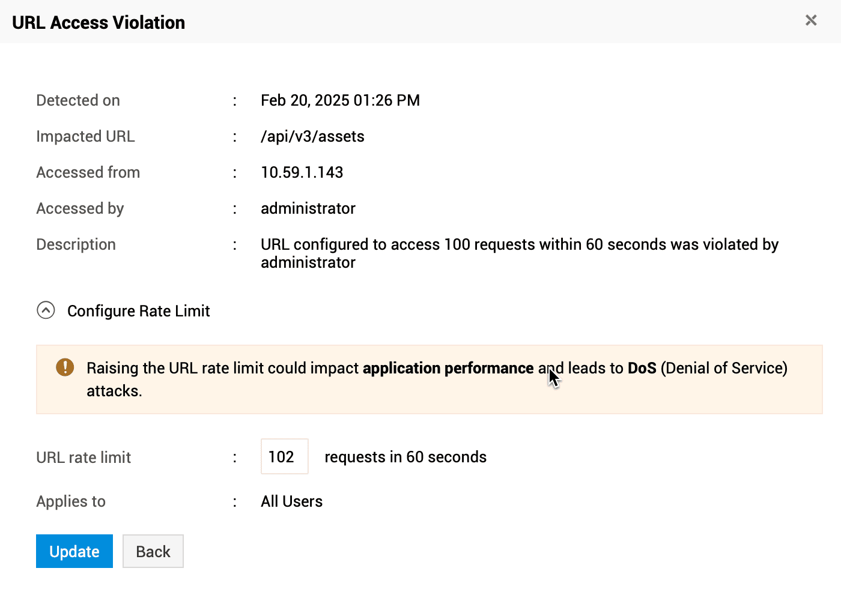Click the bold 'application performance' warning text
The height and width of the screenshot is (610, 841).
click(x=448, y=368)
